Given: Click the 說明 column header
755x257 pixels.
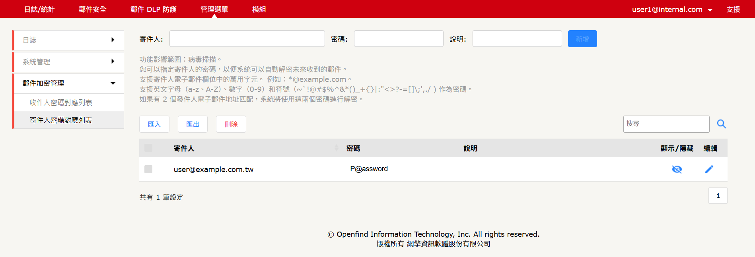Looking at the screenshot, I should pos(471,148).
